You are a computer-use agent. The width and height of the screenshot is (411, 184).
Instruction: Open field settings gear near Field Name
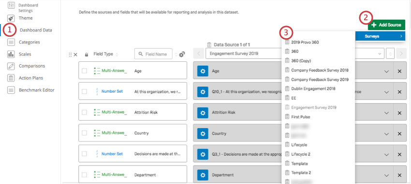point(182,55)
